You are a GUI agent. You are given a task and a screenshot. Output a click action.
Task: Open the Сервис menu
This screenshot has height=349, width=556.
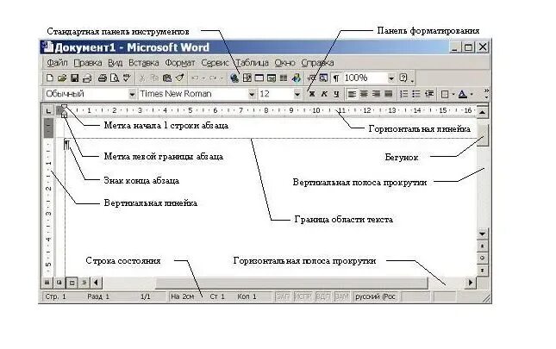tap(215, 63)
